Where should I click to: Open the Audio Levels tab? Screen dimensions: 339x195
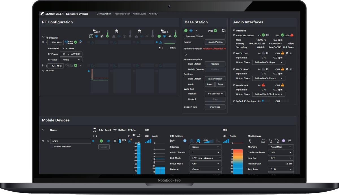tap(139, 14)
